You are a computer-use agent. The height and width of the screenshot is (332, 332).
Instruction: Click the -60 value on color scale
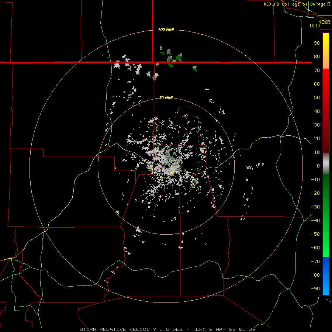[315, 248]
